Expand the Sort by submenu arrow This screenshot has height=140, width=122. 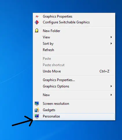pos(111,44)
